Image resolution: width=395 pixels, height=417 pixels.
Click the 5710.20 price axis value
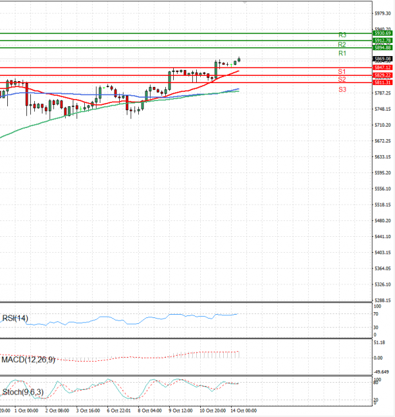click(x=382, y=125)
